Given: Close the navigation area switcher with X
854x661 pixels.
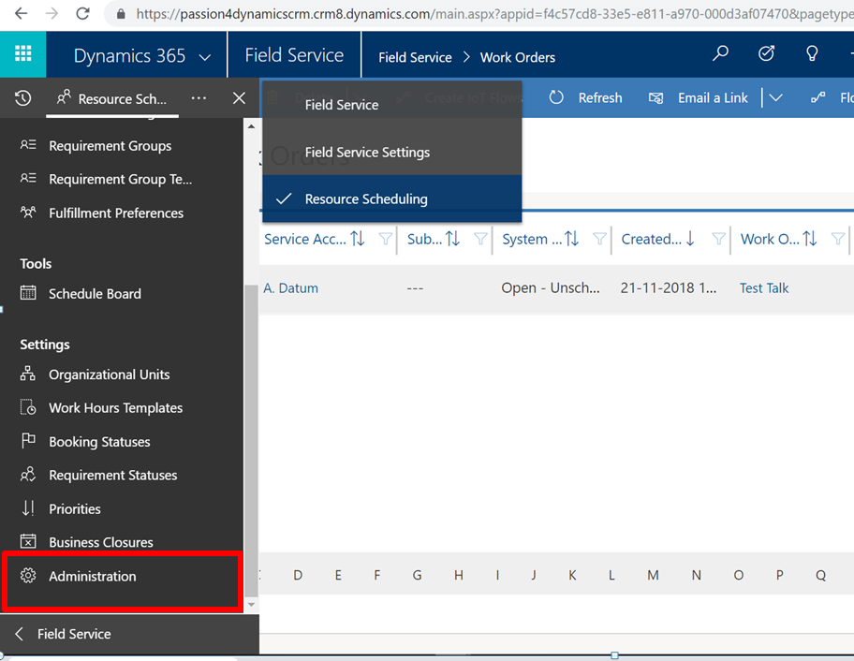Looking at the screenshot, I should point(239,98).
